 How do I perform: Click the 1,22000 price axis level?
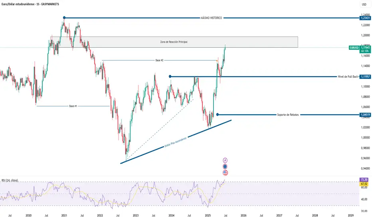pyautogui.click(x=365, y=25)
